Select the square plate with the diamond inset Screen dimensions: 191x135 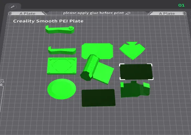pos(62,66)
